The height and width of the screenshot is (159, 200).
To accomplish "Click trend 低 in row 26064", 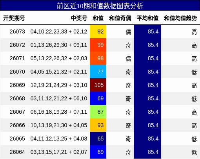I will [x=194, y=152].
